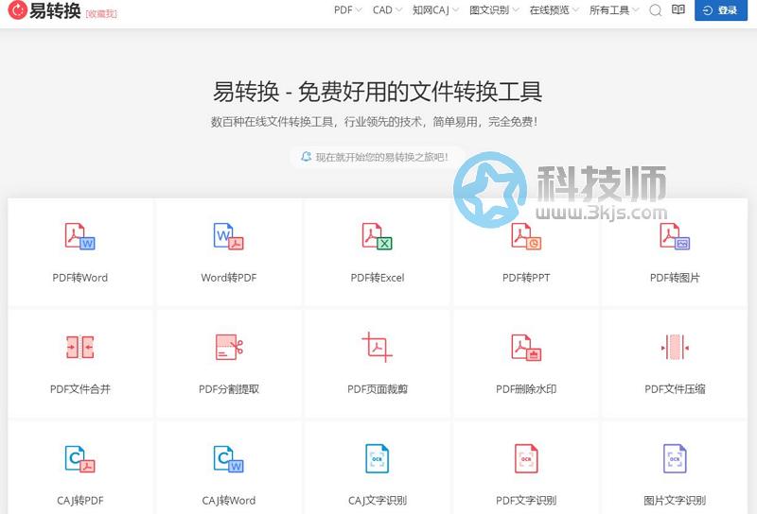Open the Word转PDF tool icon
The image size is (757, 514).
tap(229, 236)
